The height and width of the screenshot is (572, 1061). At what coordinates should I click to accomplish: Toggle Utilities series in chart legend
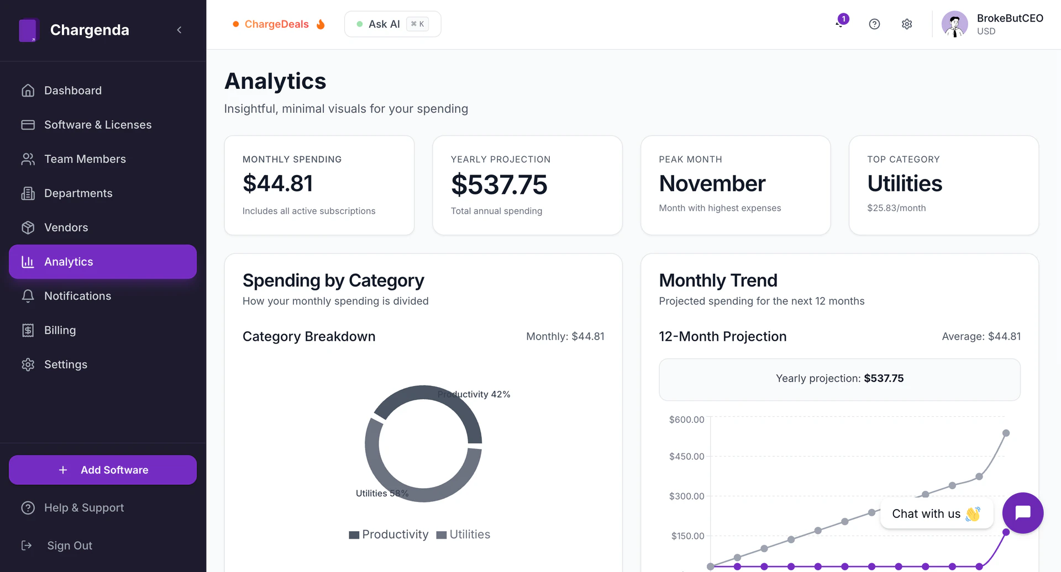click(463, 534)
